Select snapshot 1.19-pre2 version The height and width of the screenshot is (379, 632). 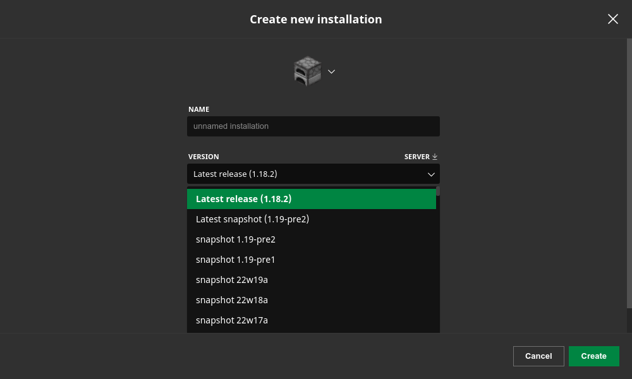236,239
